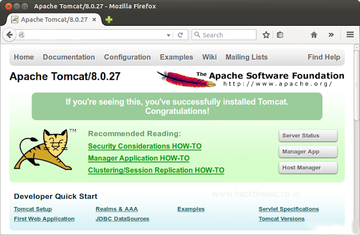Select the Apache Tomcat/8.0.27 browser tab
This screenshot has height=235, width=360.
pyautogui.click(x=54, y=20)
